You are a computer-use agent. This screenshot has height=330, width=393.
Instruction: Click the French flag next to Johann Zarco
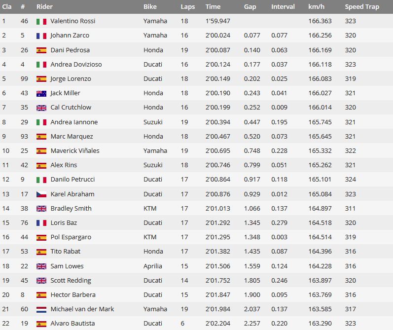(x=41, y=36)
